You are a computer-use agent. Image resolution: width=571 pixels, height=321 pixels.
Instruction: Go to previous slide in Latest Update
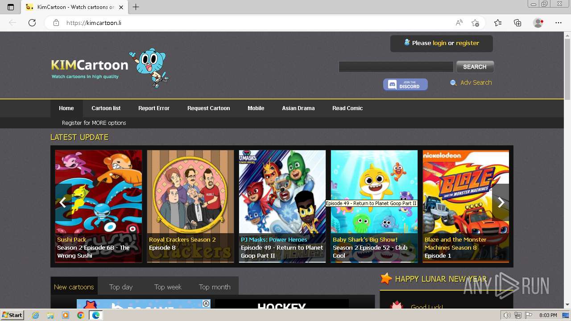[63, 202]
